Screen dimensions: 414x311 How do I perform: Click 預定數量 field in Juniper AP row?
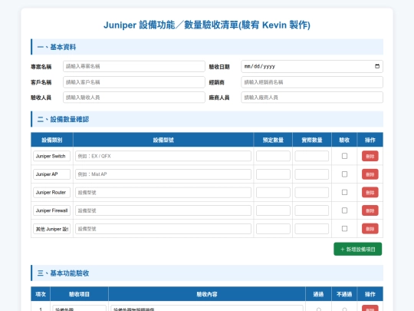coord(273,174)
